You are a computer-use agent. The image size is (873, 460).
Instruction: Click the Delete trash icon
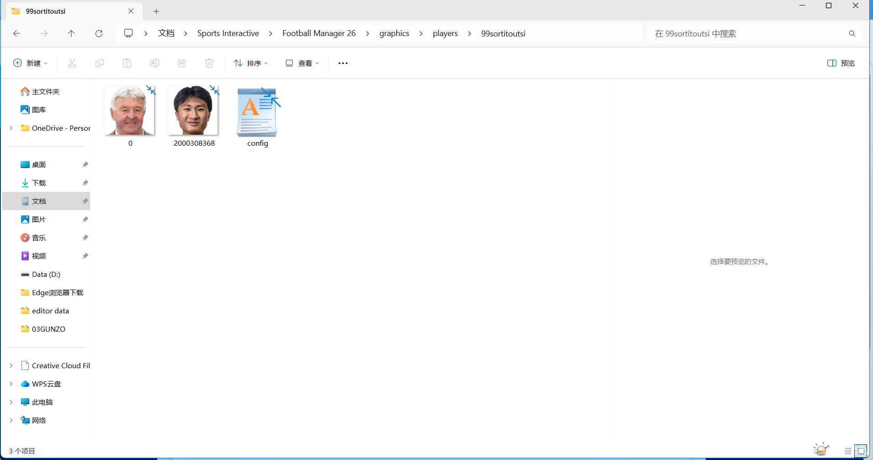[209, 63]
